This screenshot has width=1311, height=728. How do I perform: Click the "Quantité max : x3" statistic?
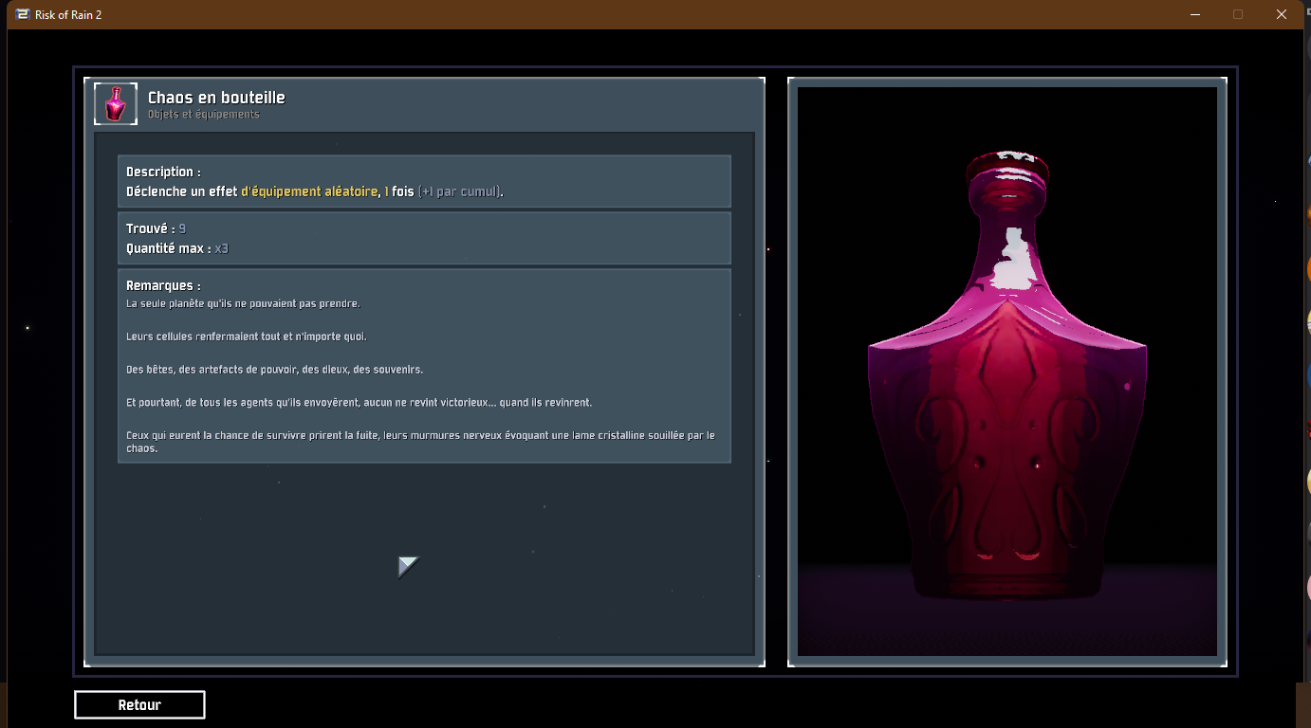tap(177, 248)
